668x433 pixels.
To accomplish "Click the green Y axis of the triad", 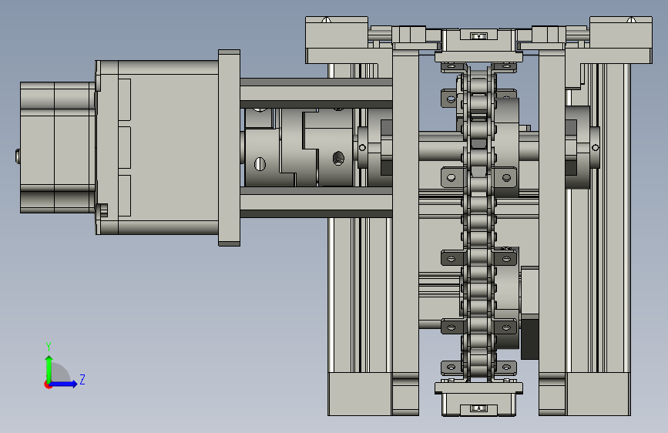I will click(x=49, y=369).
